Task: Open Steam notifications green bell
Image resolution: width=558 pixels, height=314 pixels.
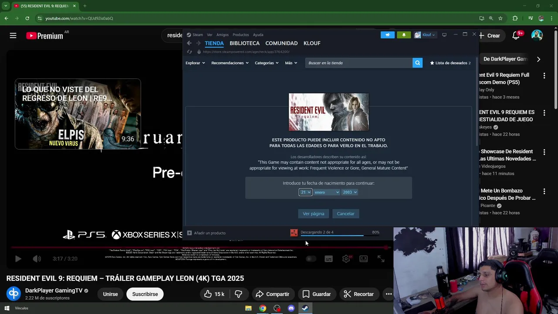Action: point(404,35)
